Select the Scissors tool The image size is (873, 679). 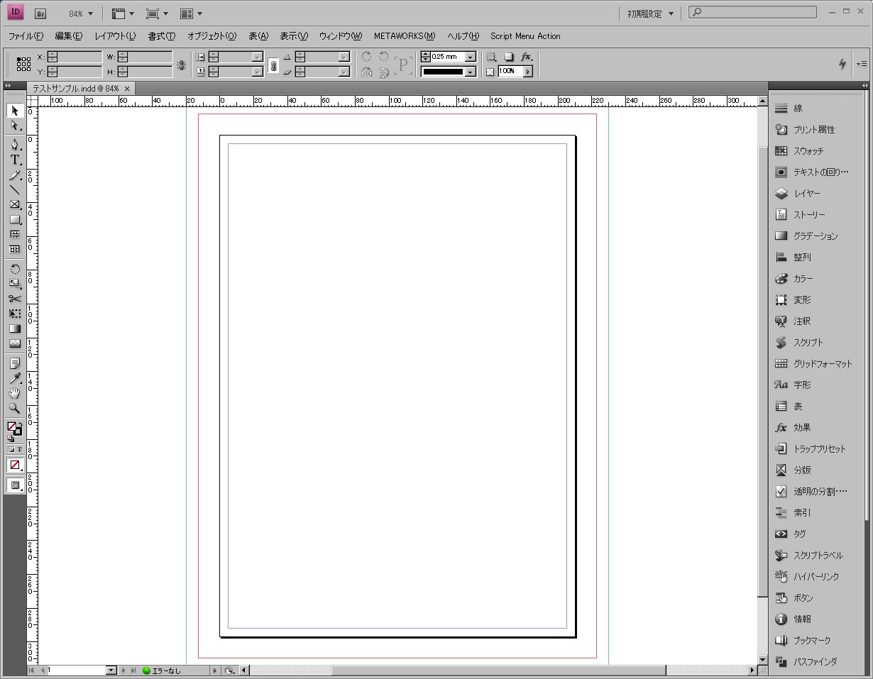point(15,299)
